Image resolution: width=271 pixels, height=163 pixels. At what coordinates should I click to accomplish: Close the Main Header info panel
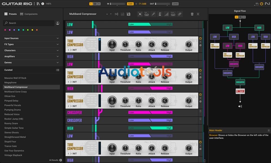pyautogui.click(x=268, y=130)
